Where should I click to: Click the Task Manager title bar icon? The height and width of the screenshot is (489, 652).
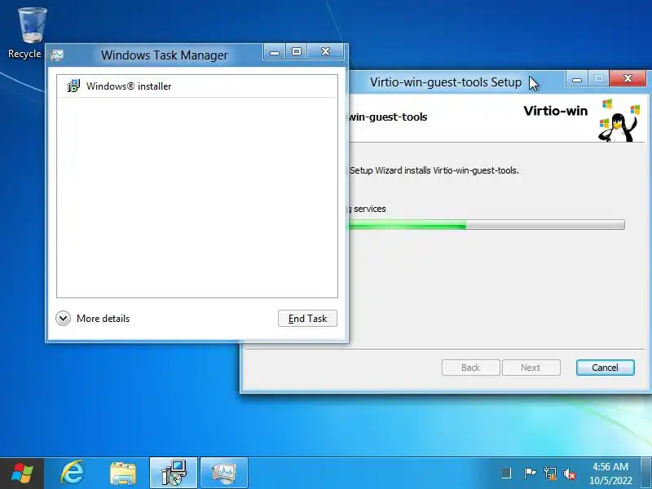coord(57,55)
